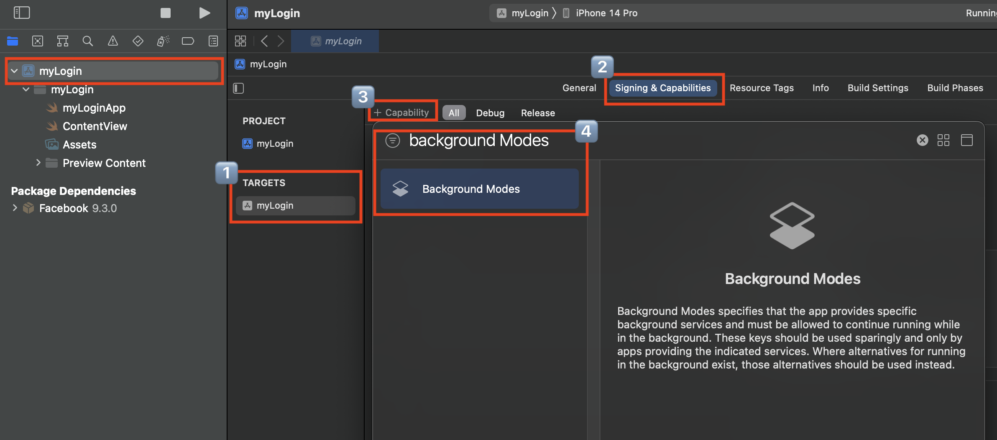Select Background Modes capability result

pyautogui.click(x=479, y=189)
